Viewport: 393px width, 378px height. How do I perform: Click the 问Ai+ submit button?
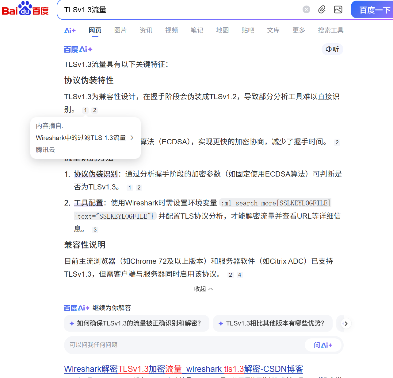click(323, 345)
